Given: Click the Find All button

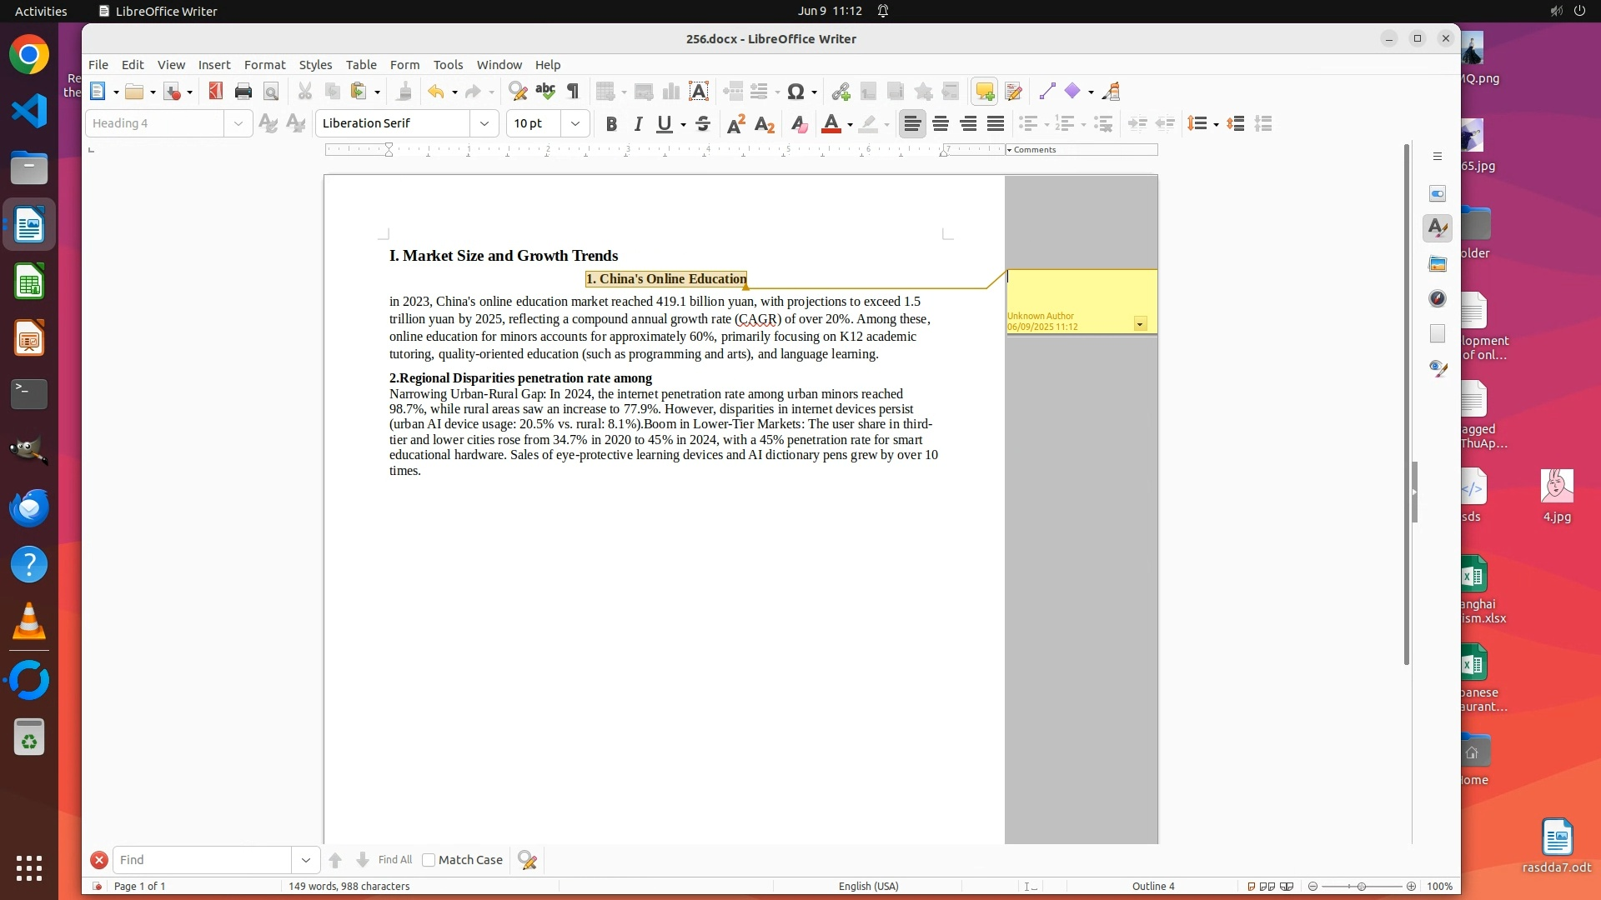Looking at the screenshot, I should [394, 860].
